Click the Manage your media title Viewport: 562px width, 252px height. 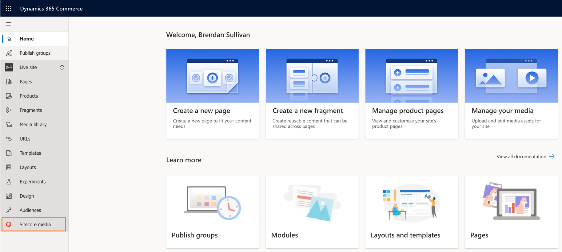tap(503, 111)
